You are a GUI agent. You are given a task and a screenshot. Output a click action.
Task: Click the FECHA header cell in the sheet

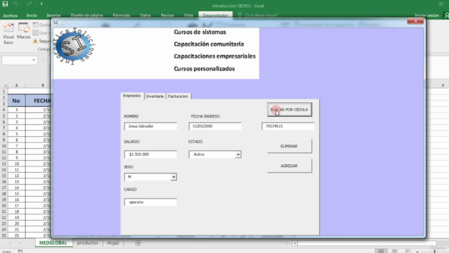(x=39, y=100)
